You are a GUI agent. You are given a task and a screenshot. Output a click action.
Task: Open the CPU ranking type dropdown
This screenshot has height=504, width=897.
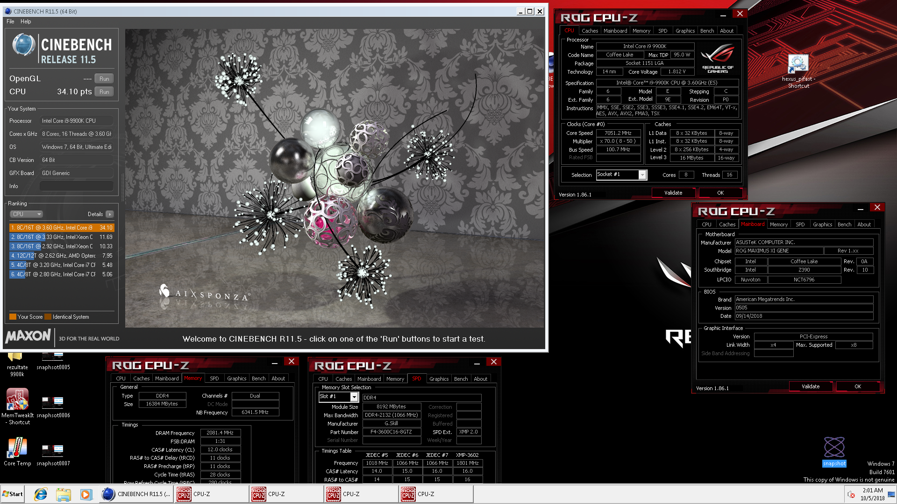tap(27, 214)
